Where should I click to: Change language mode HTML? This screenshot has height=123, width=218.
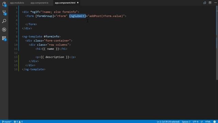tap(208, 122)
